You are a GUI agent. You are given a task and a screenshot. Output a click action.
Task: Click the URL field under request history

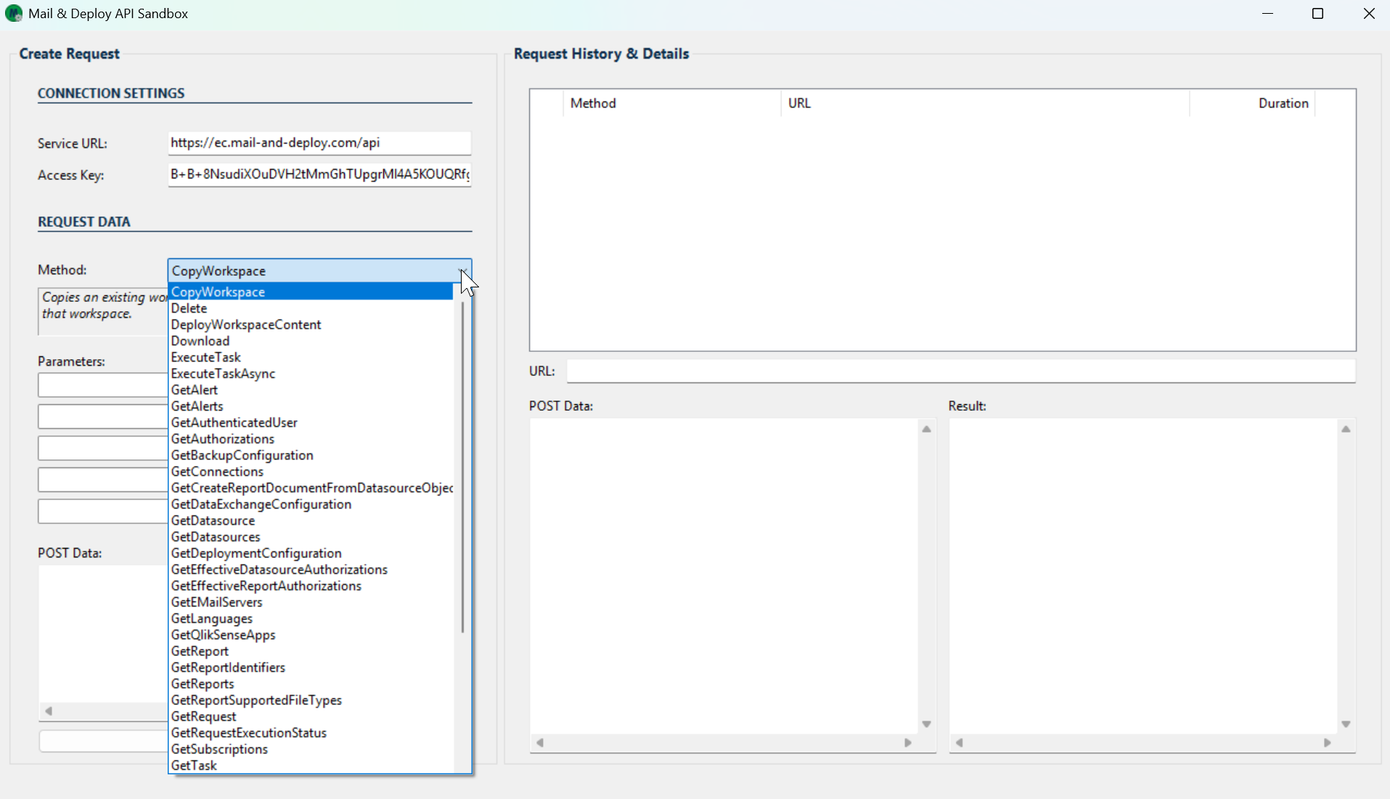(x=960, y=371)
